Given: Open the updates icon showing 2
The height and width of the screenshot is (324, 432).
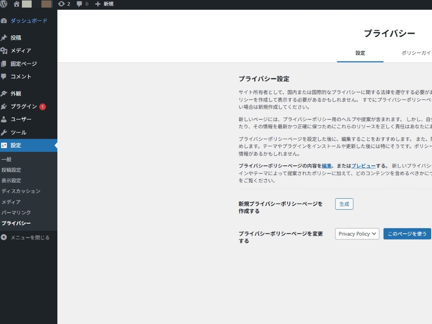Looking at the screenshot, I should (x=62, y=4).
